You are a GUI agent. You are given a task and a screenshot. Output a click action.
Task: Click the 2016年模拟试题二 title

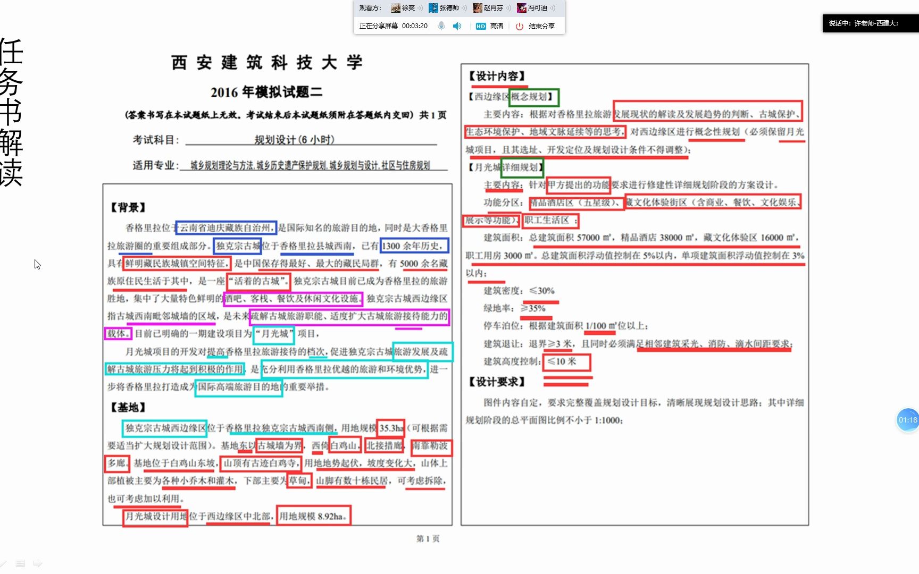266,92
